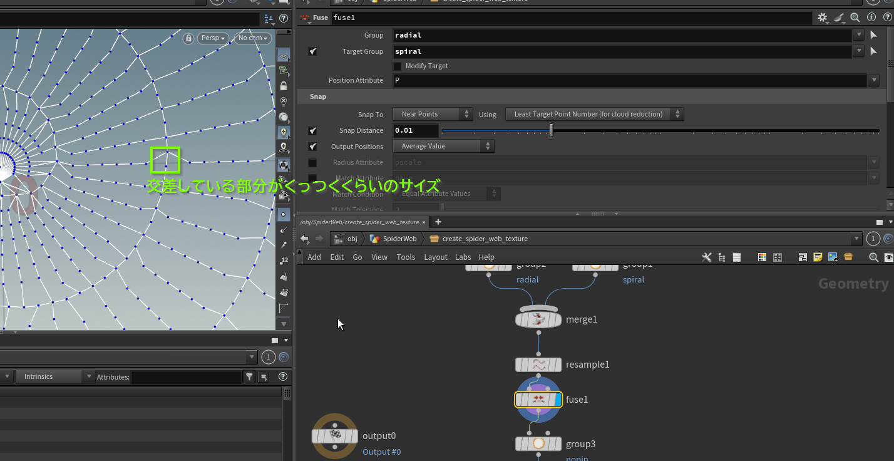Open help for the Fuse node
Screen dimensions: 894x461
[x=886, y=18]
